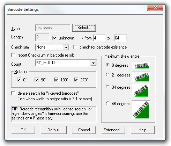Click the 8 degrees skewed barcode image
171x146 pixels.
click(x=141, y=65)
